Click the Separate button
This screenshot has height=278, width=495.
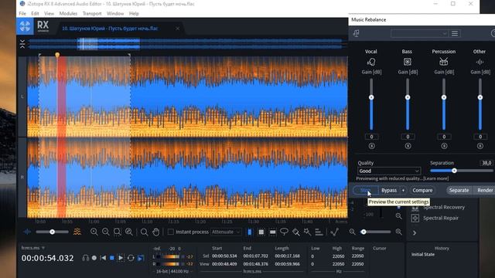(459, 191)
